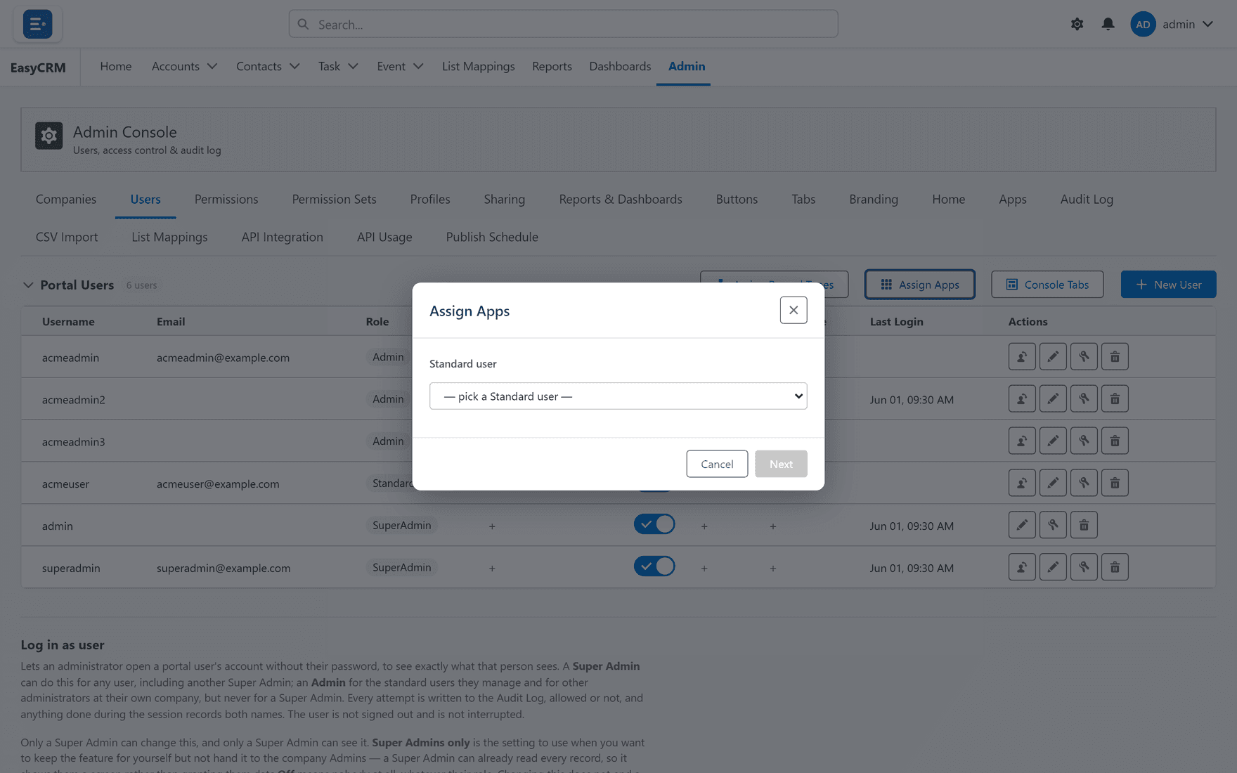The image size is (1237, 773).
Task: Log in as acmeadmin user icon
Action: click(x=1022, y=356)
